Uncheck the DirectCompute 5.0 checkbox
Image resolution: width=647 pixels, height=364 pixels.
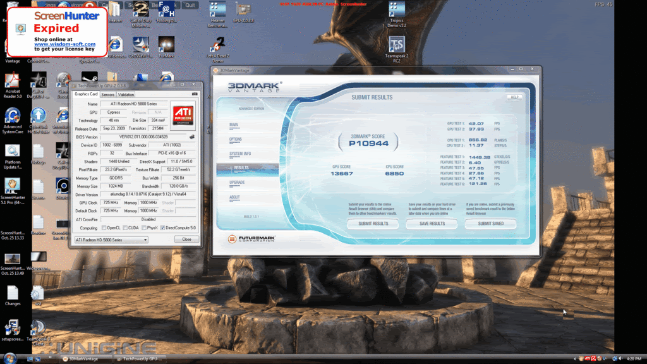click(x=162, y=227)
